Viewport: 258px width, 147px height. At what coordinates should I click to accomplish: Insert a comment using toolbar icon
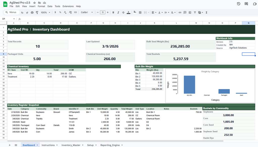pos(185,12)
